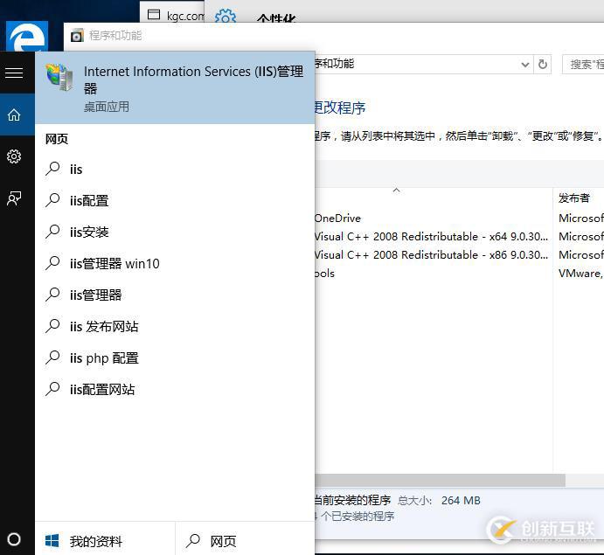Viewport: 604px width, 555px height.
Task: Click the search box in Programs and Features
Action: coord(583,65)
